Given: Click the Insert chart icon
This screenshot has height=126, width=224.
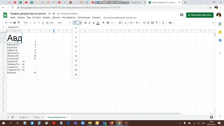Looking at the screenshot, I should (153, 23).
